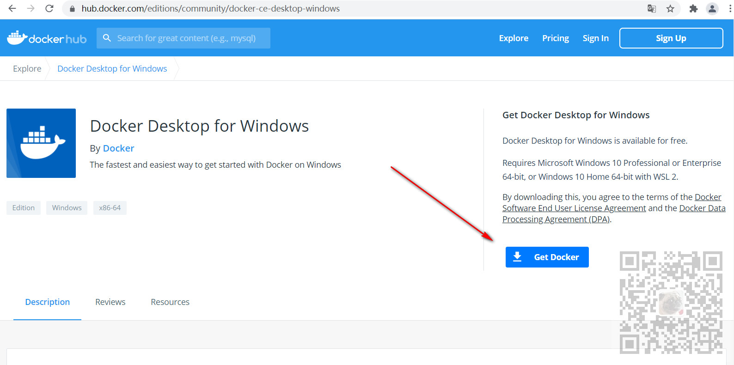This screenshot has width=734, height=365.
Task: Click Sign In in the header
Action: (595, 38)
